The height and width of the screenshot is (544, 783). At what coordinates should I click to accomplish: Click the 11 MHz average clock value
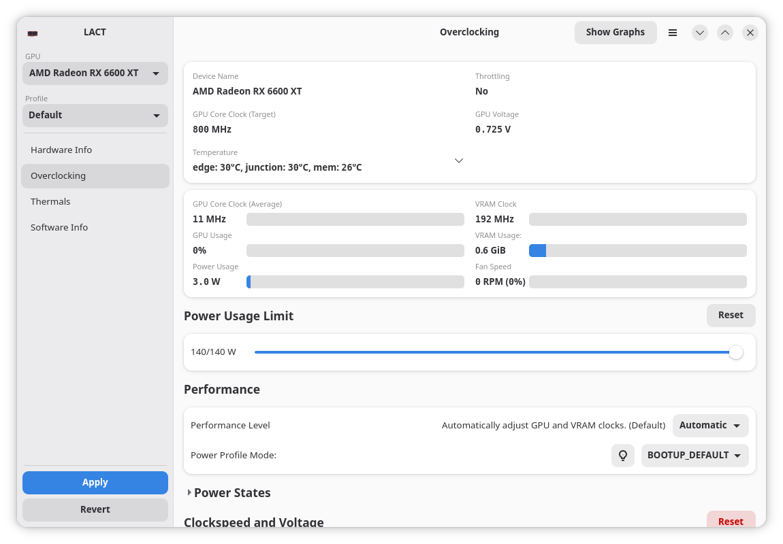tap(209, 220)
